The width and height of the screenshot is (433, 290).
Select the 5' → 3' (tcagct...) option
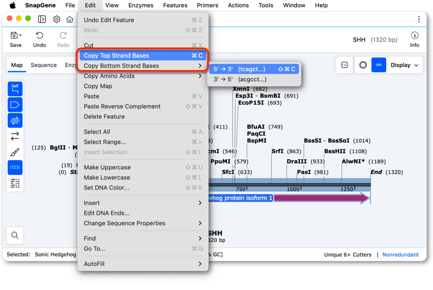[254, 69]
